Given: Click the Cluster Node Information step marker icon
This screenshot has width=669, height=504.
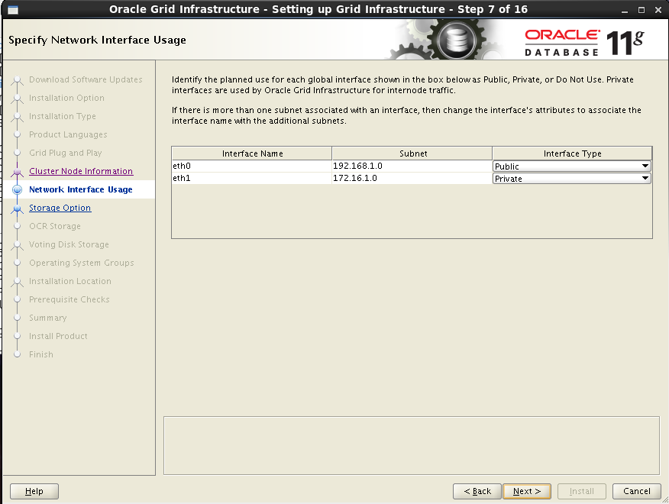Looking at the screenshot, I should [x=17, y=172].
